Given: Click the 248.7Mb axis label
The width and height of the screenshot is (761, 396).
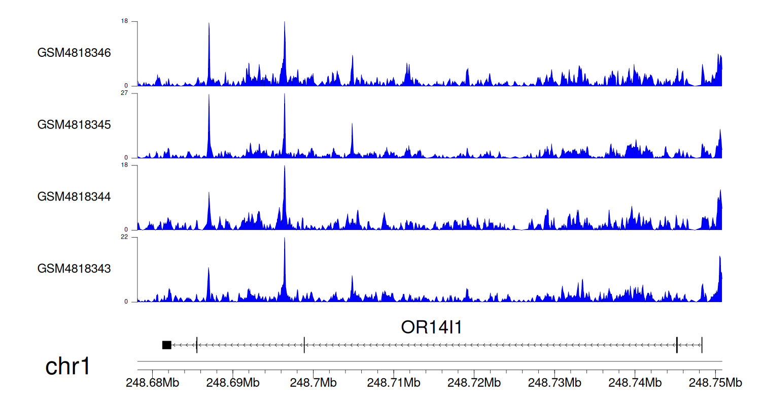Looking at the screenshot, I should pyautogui.click(x=312, y=382).
